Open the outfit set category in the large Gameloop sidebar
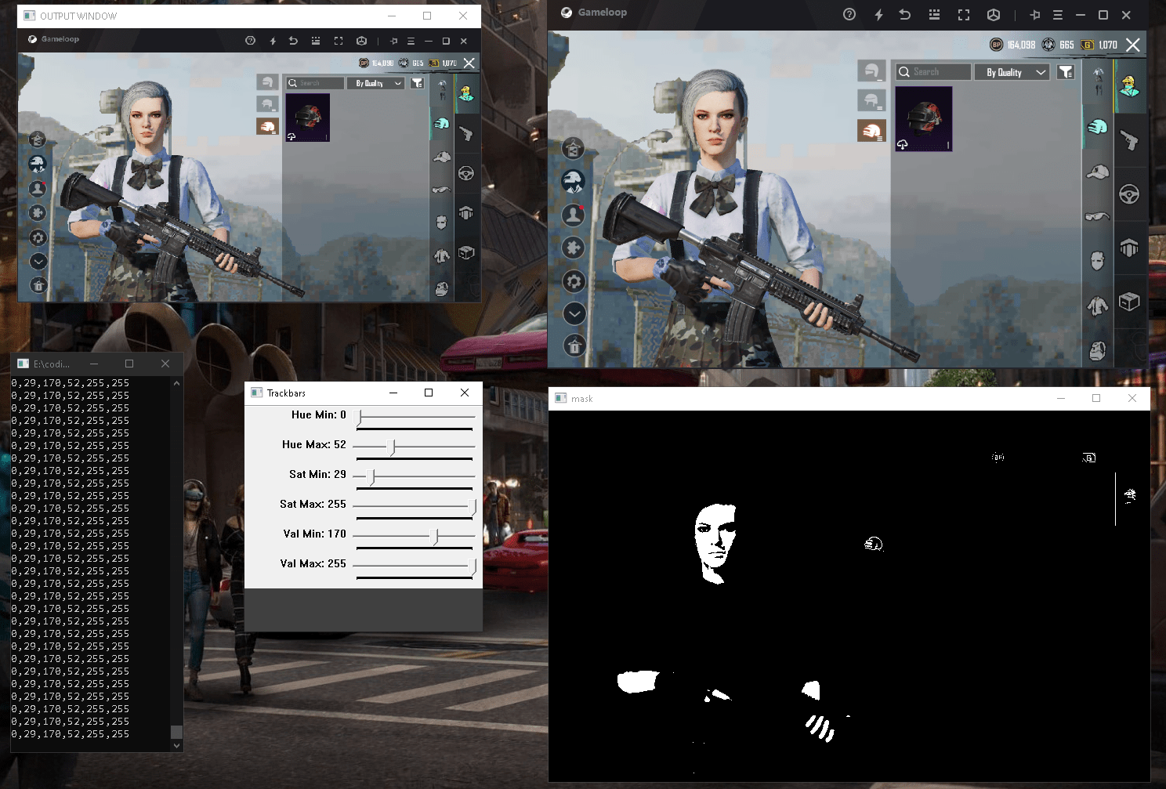1166x789 pixels. pos(1098,80)
